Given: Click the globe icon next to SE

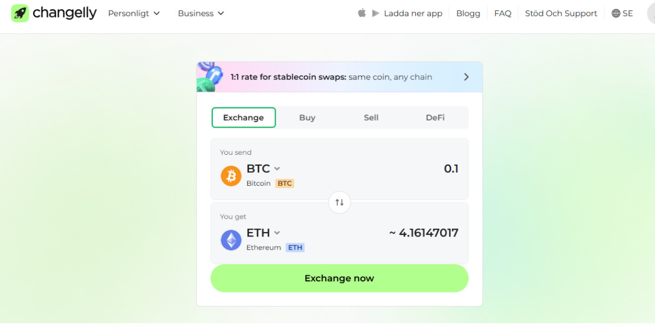Looking at the screenshot, I should [x=616, y=13].
